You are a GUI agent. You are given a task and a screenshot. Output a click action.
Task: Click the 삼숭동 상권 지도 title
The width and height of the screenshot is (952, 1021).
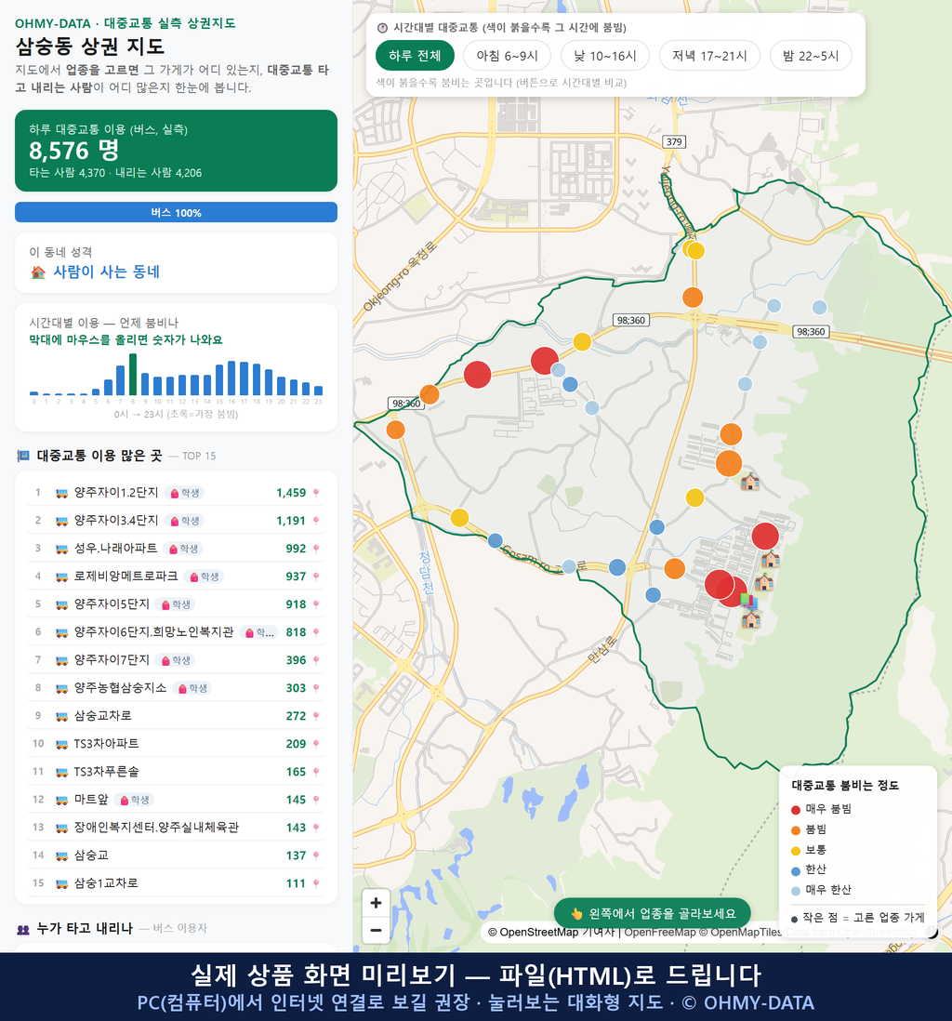tap(90, 46)
